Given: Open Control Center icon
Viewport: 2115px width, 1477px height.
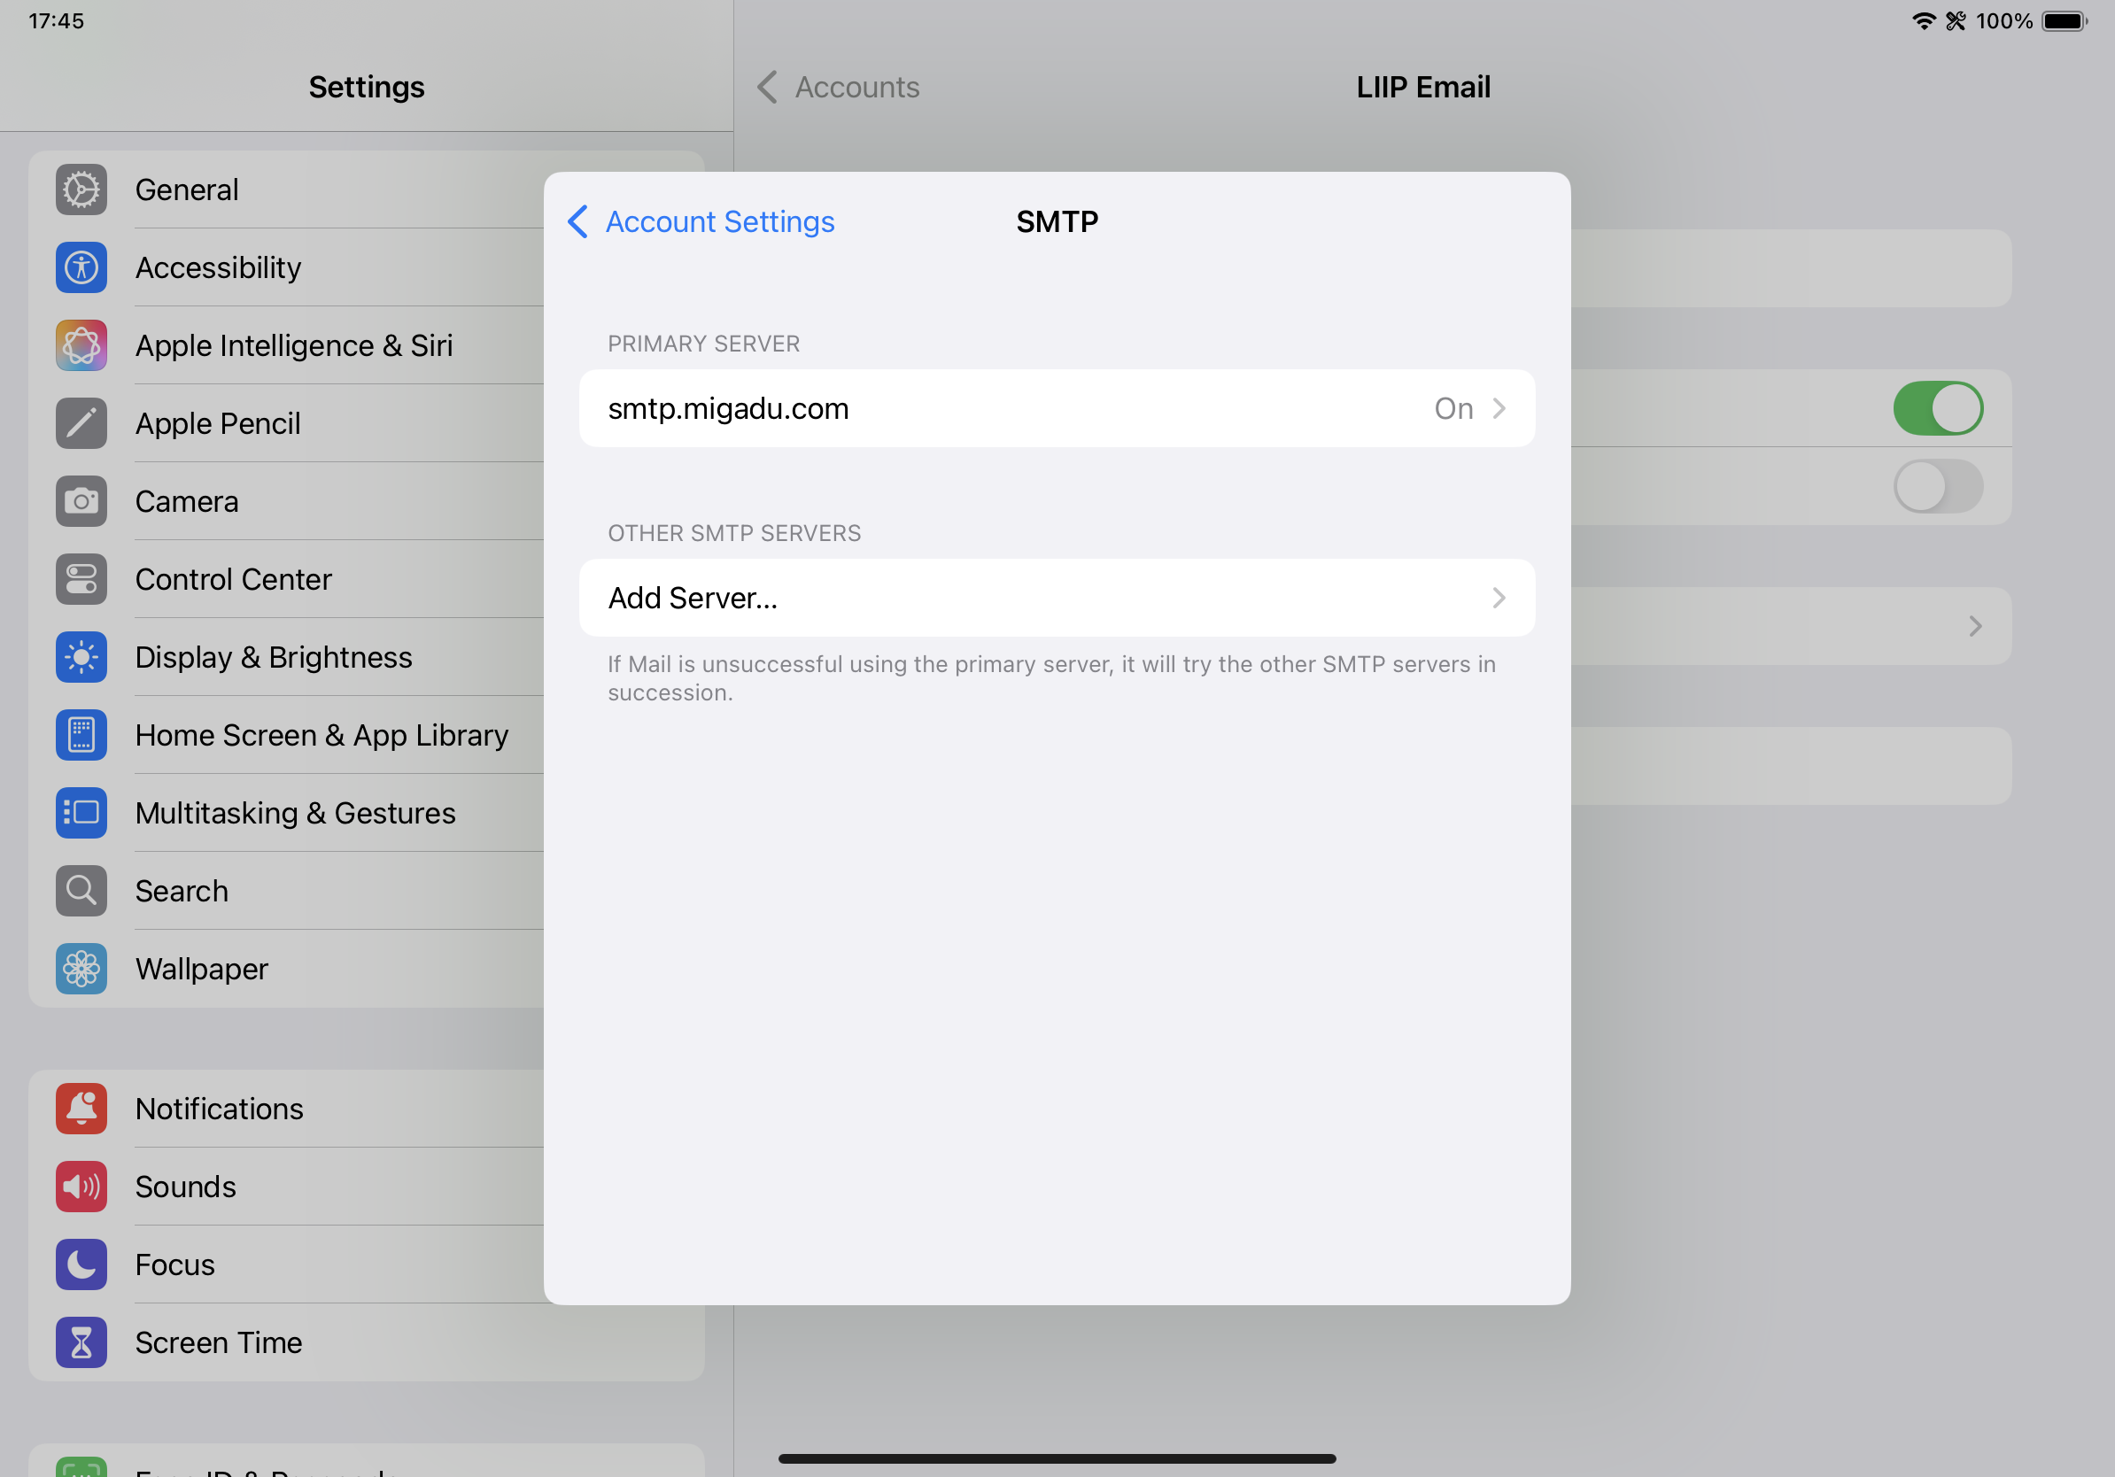Looking at the screenshot, I should tap(81, 579).
